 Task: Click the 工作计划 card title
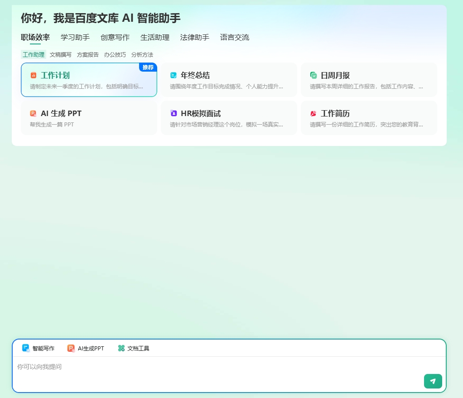click(55, 75)
